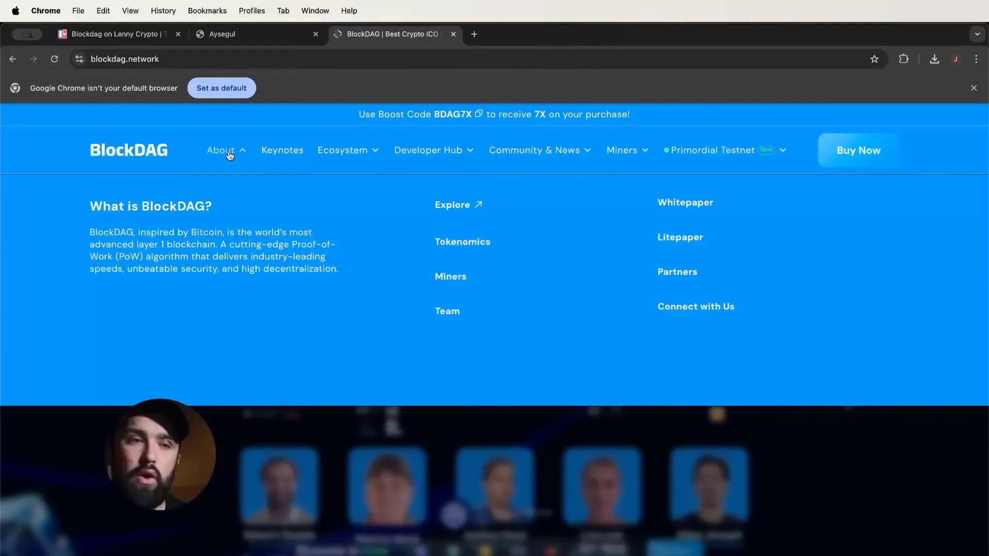
Task: Close the BlockDAG Best Crypto ICO tab
Action: pyautogui.click(x=453, y=34)
